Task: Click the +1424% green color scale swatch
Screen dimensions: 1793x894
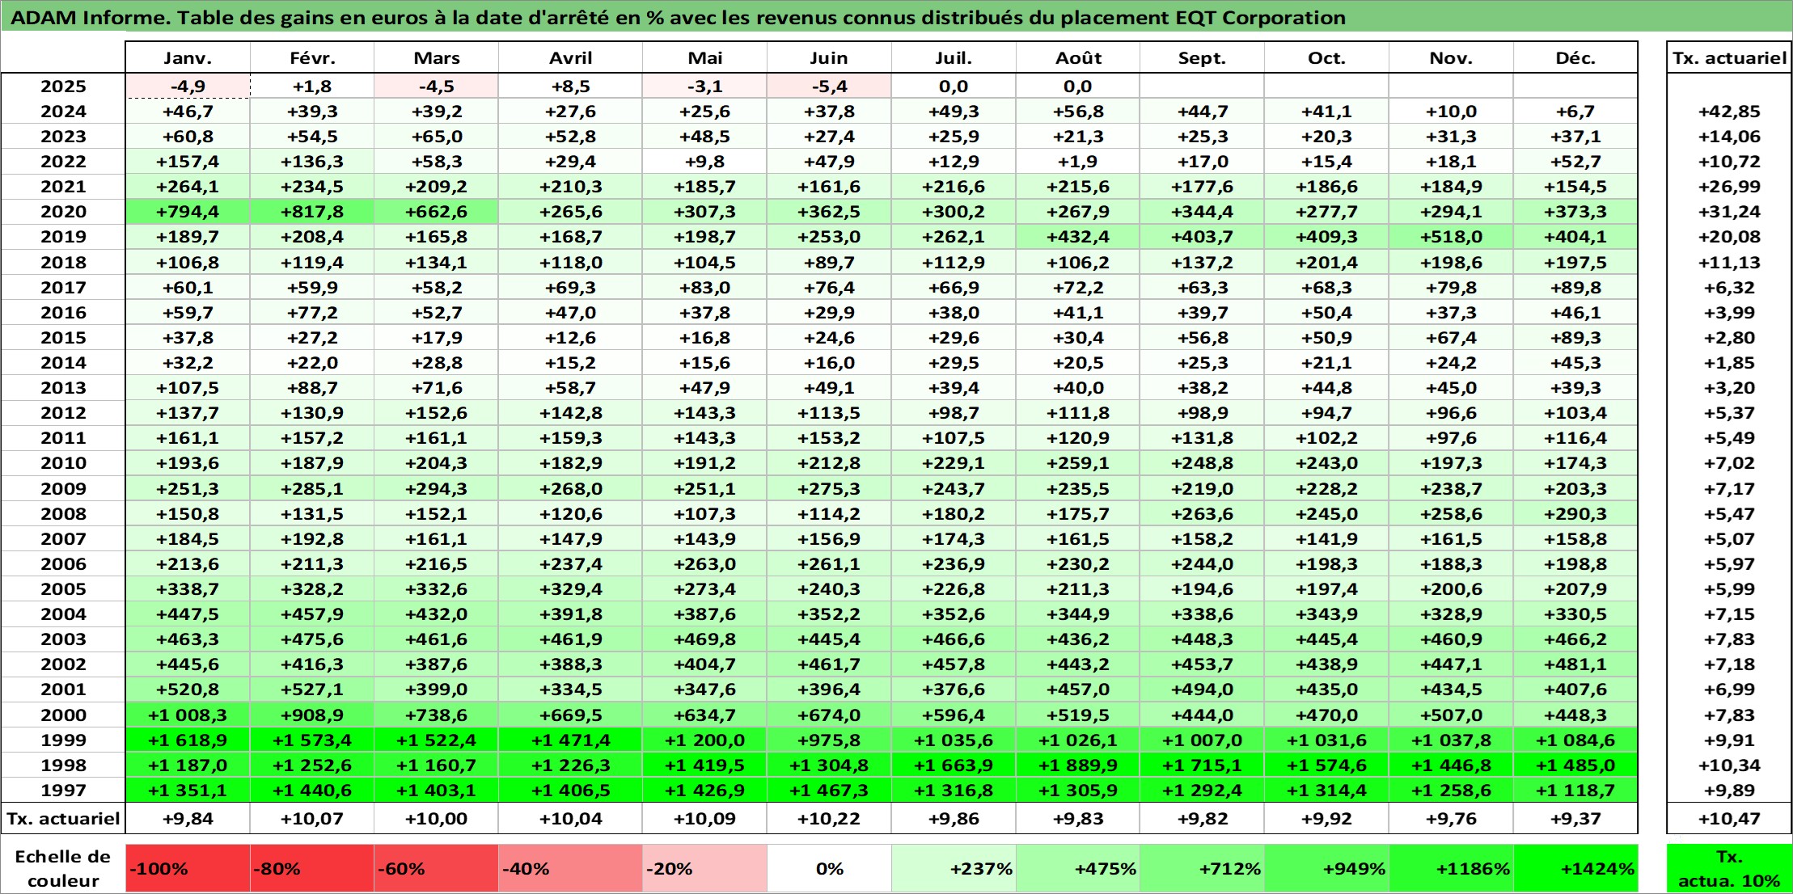Action: click(x=1575, y=869)
